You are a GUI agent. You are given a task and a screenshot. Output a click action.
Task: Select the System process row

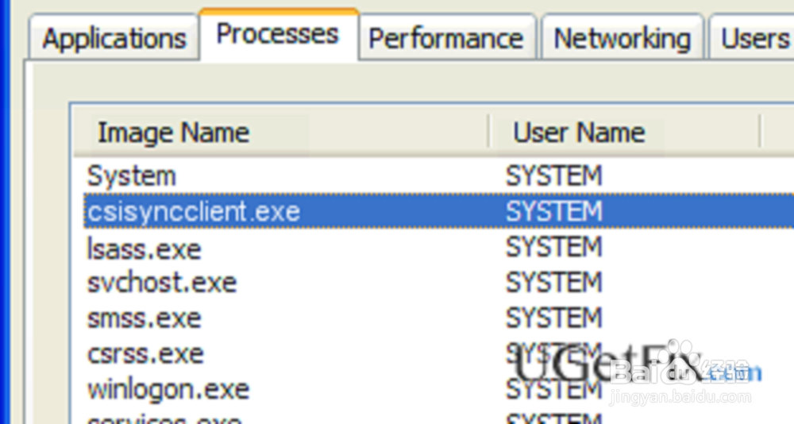[x=132, y=175]
